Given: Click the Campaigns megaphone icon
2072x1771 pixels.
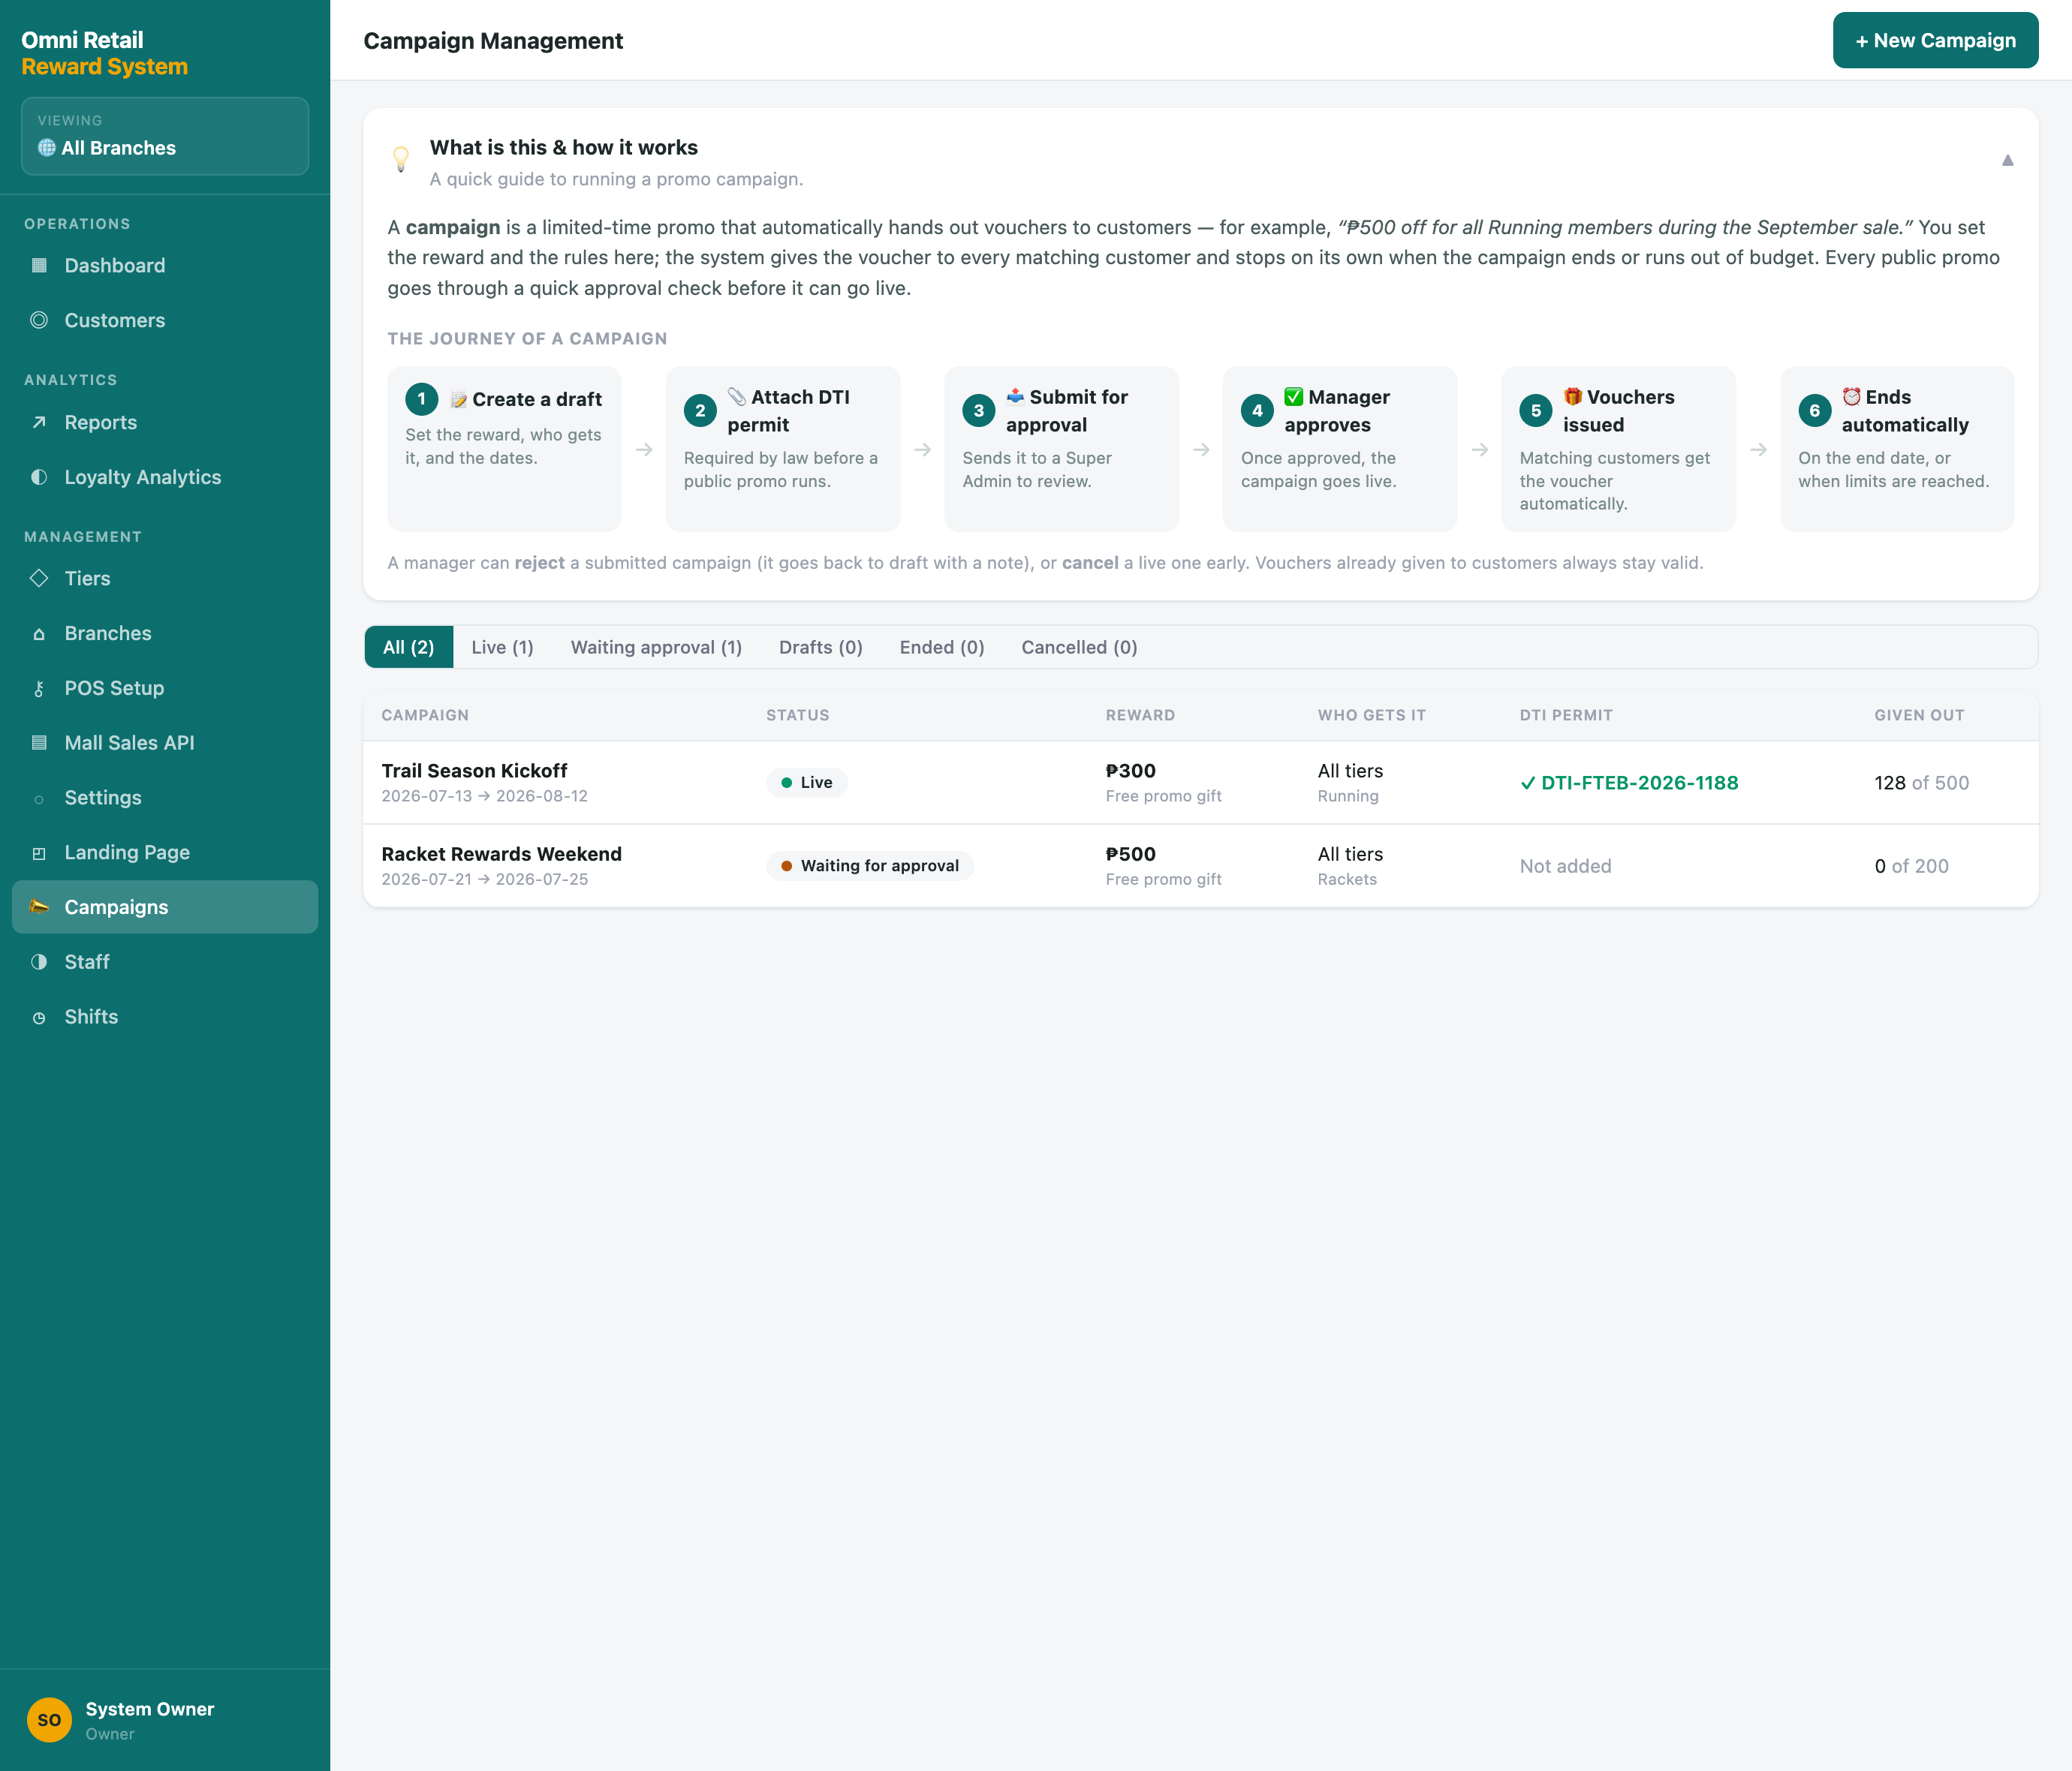Looking at the screenshot, I should click(39, 907).
